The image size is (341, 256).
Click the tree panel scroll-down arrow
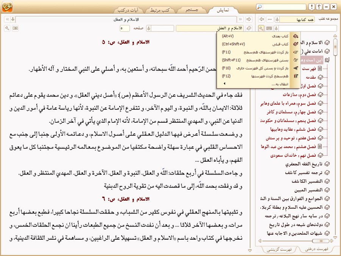pos(335,237)
